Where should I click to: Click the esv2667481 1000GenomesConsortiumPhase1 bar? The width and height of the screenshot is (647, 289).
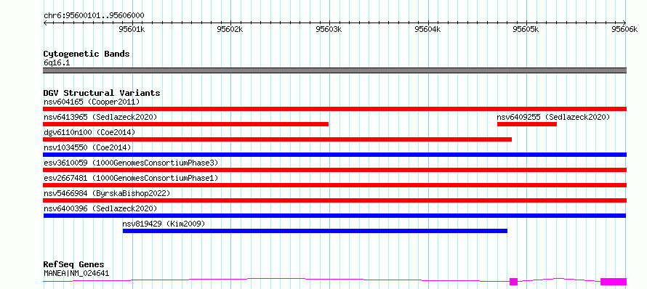(x=334, y=185)
